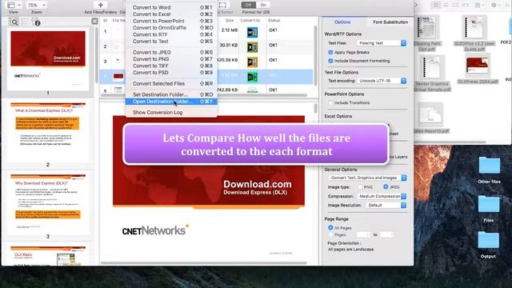Click the Pages end number field
Screen dimensions: 512x288
click(x=387, y=234)
